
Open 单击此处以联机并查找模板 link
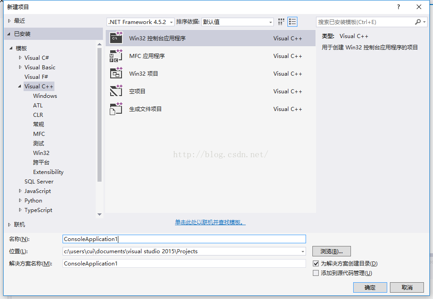pos(210,222)
